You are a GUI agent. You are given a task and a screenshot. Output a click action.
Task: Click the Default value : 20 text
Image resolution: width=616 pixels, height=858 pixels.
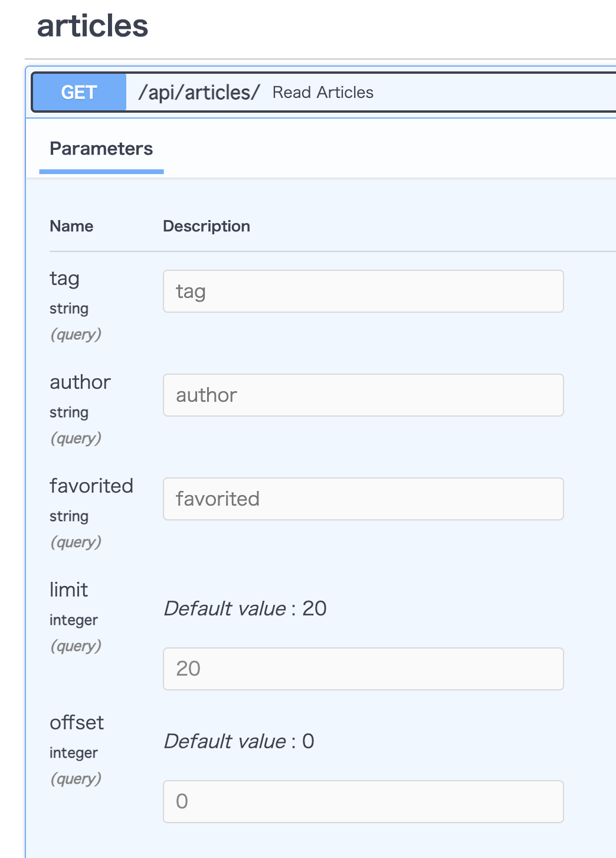245,608
